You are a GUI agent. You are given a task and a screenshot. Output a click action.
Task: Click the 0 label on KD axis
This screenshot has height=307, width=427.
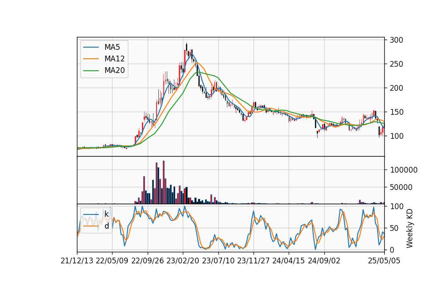[x=392, y=250]
